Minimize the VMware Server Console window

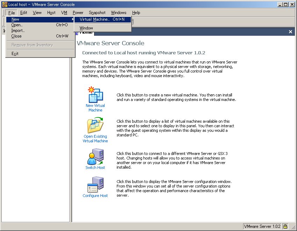[x=280, y=4]
